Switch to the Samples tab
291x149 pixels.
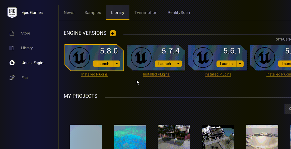pos(93,12)
